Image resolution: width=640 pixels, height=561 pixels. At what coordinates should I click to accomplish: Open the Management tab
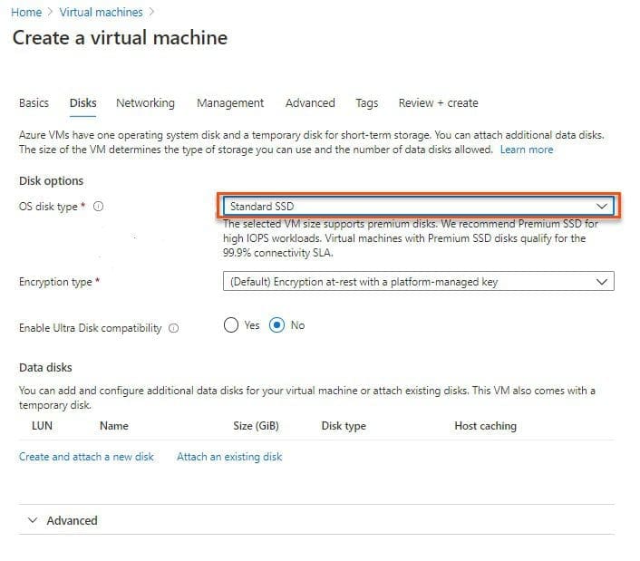230,103
